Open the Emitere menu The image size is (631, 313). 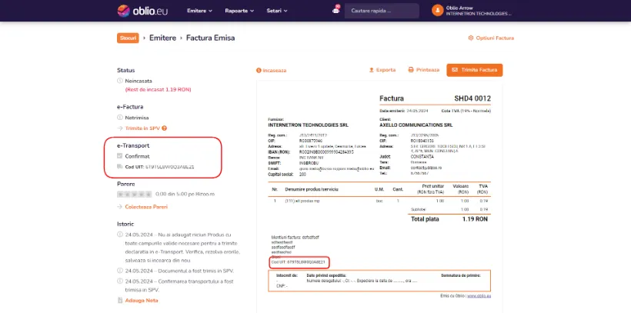(199, 11)
